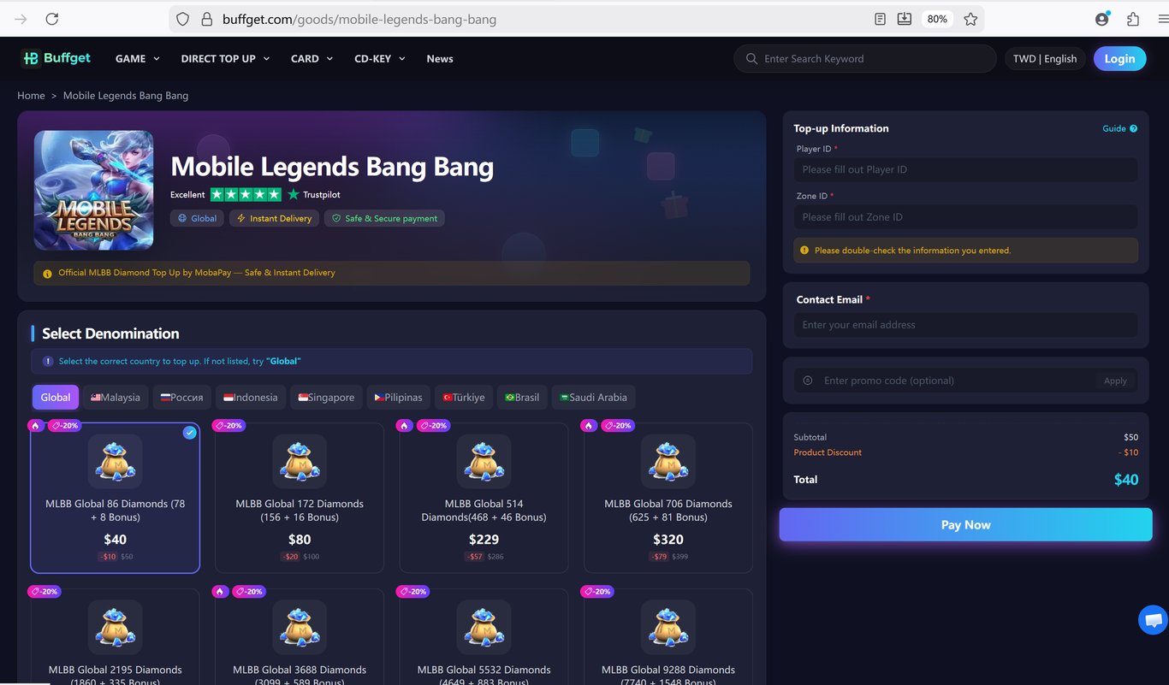Viewport: 1169px width, 685px height.
Task: Click the Instant Delivery badge
Action: (274, 218)
